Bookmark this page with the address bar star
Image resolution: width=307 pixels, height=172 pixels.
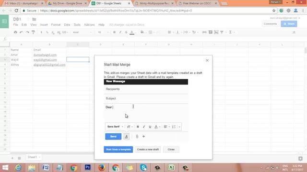click(274, 11)
